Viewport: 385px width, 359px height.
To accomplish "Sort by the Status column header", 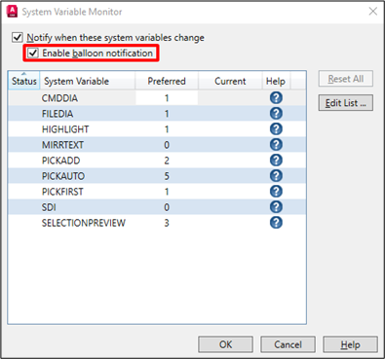I will [24, 81].
